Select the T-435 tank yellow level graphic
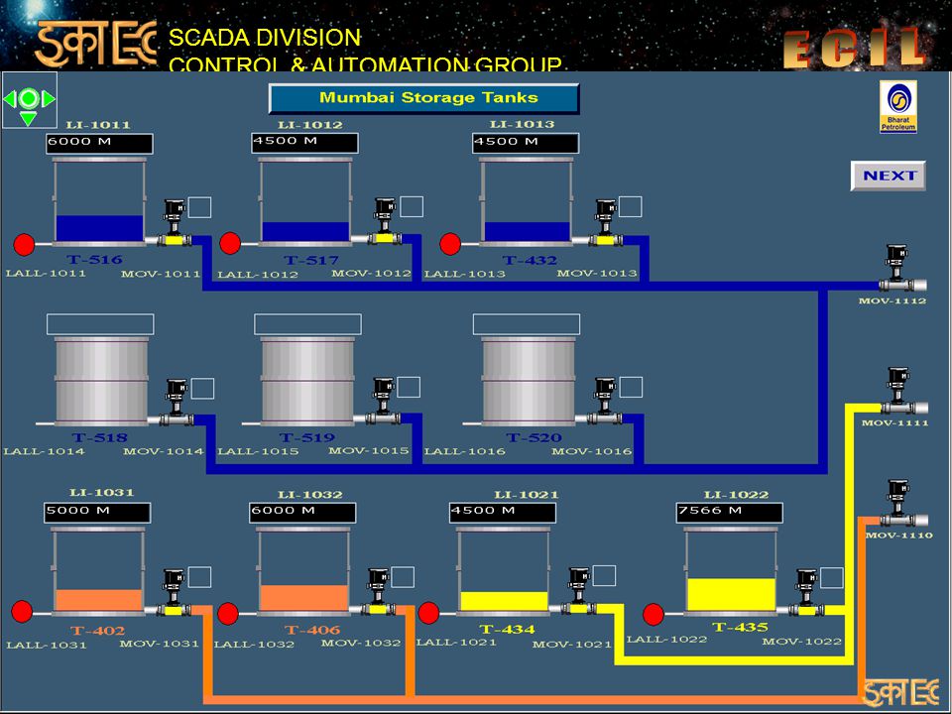The image size is (952, 714). [x=731, y=595]
